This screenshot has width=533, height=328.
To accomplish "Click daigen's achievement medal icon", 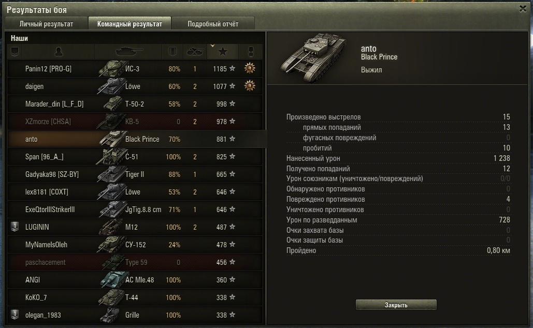I will pyautogui.click(x=250, y=86).
